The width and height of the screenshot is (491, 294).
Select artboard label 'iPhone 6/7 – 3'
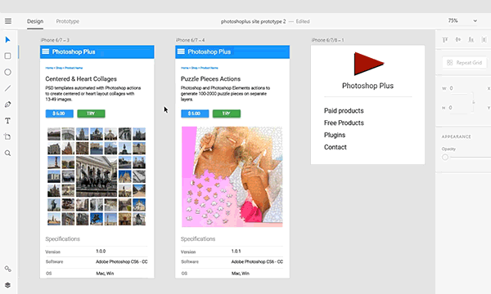coord(55,40)
